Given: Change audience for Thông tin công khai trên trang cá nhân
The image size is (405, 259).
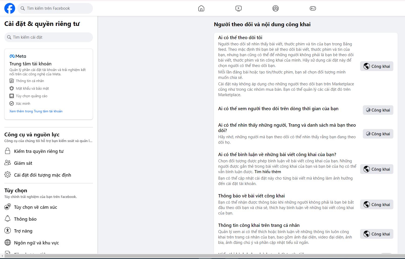Looking at the screenshot, I should tap(377, 234).
